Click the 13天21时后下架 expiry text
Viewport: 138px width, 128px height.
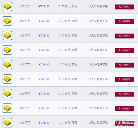click(98, 79)
